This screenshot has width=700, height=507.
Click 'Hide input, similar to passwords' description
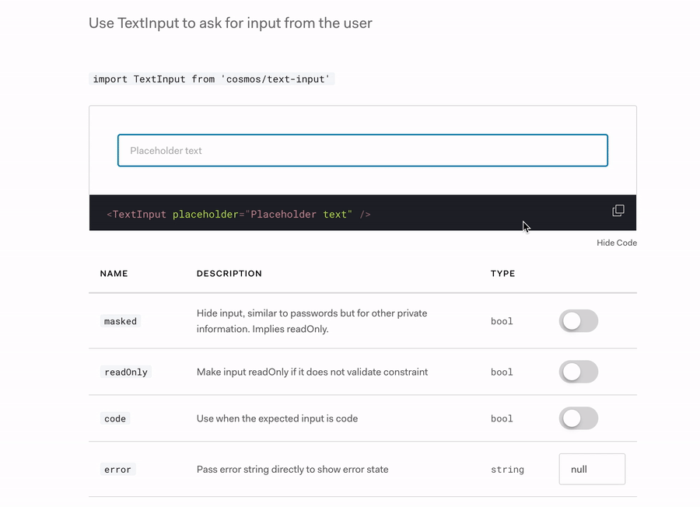(312, 321)
